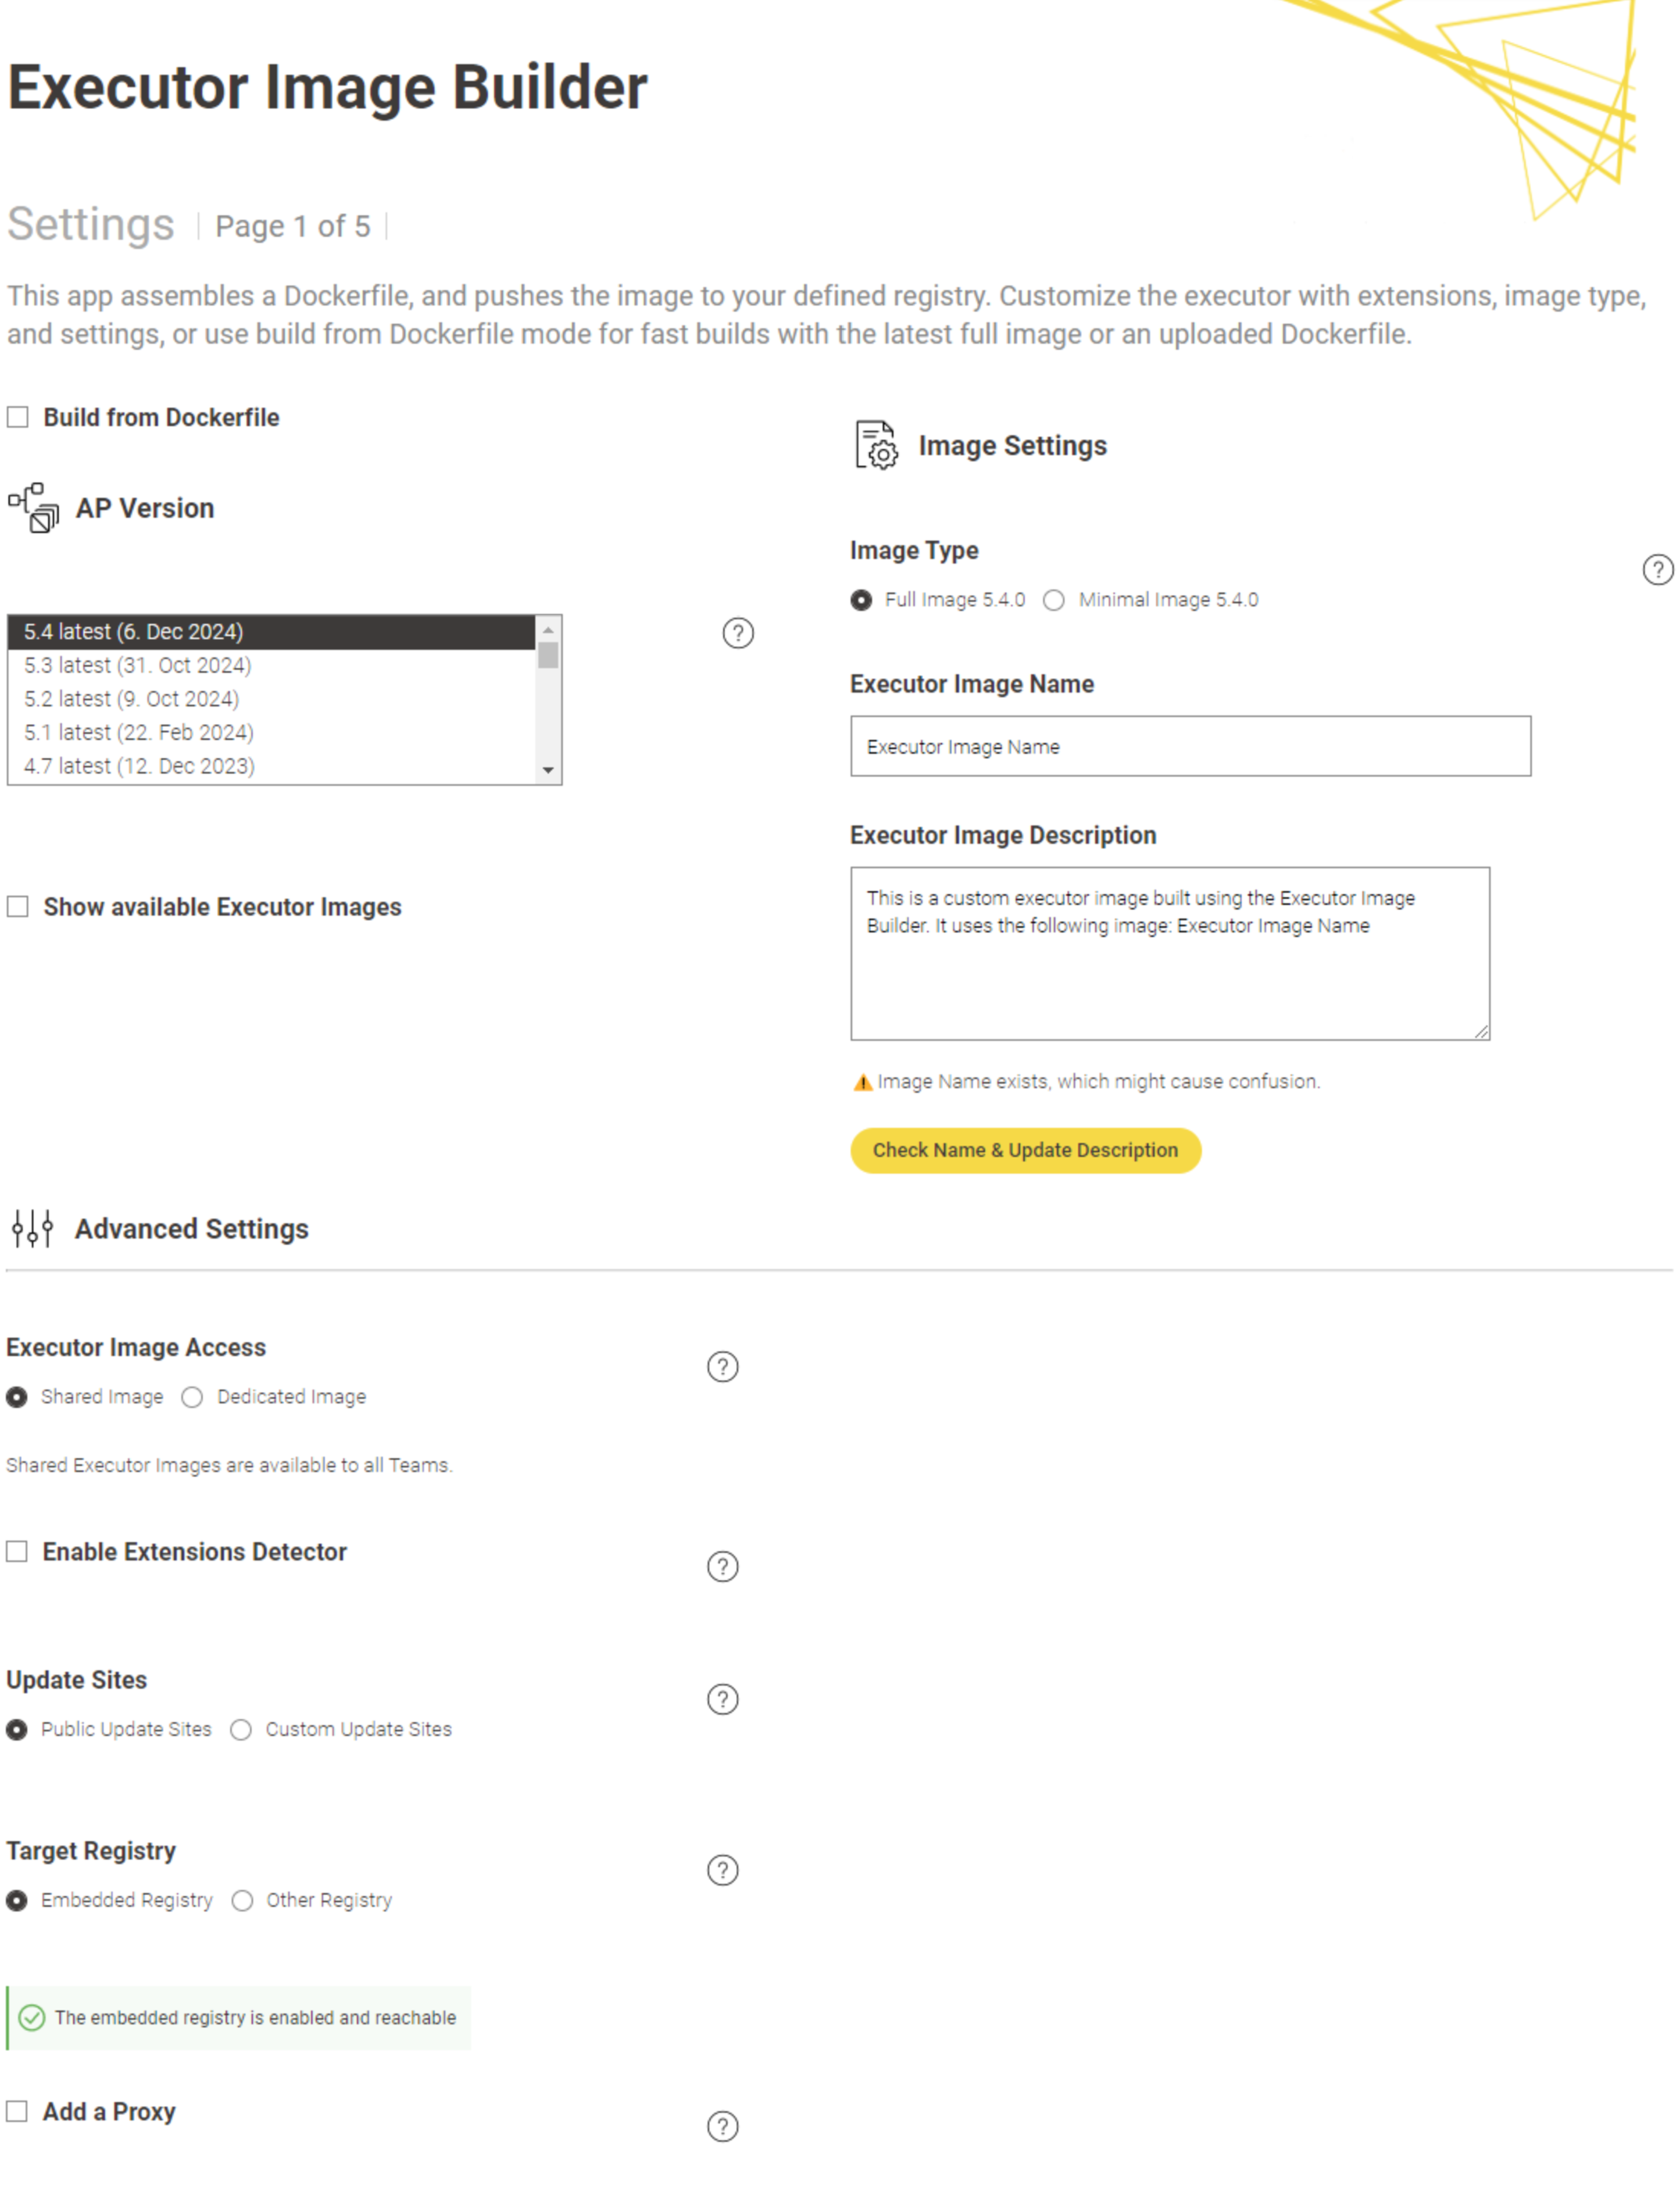The width and height of the screenshot is (1680, 2186).
Task: Choose Dedicated Image access option
Action: pos(192,1397)
